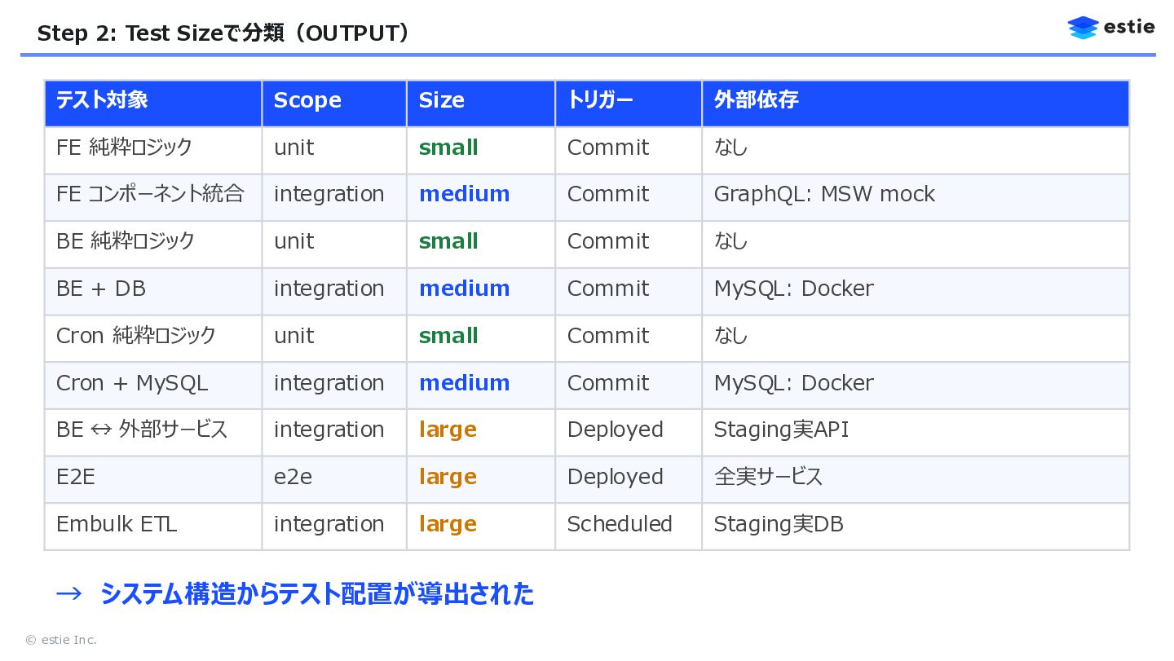Screen dimensions: 1174x661
Task: Click the 外部依存 column header
Action: [756, 100]
